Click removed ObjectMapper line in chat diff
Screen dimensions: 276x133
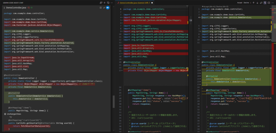click(x=52, y=84)
